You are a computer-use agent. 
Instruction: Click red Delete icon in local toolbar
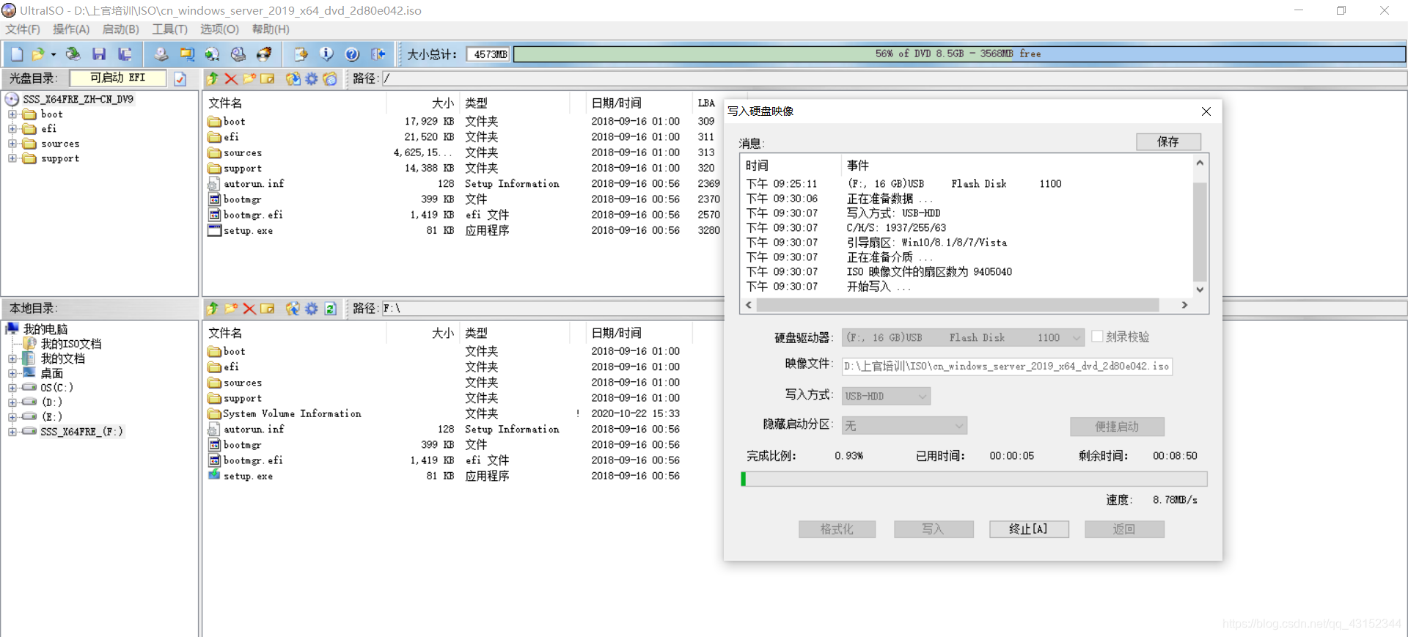(249, 309)
